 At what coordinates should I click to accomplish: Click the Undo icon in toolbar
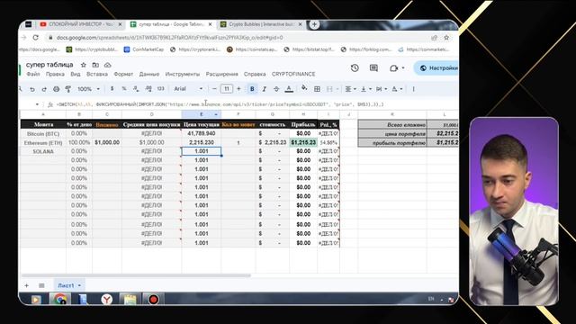click(x=32, y=89)
